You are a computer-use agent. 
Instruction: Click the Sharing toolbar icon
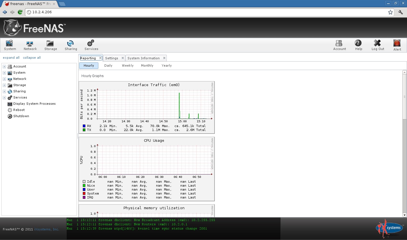pyautogui.click(x=71, y=45)
